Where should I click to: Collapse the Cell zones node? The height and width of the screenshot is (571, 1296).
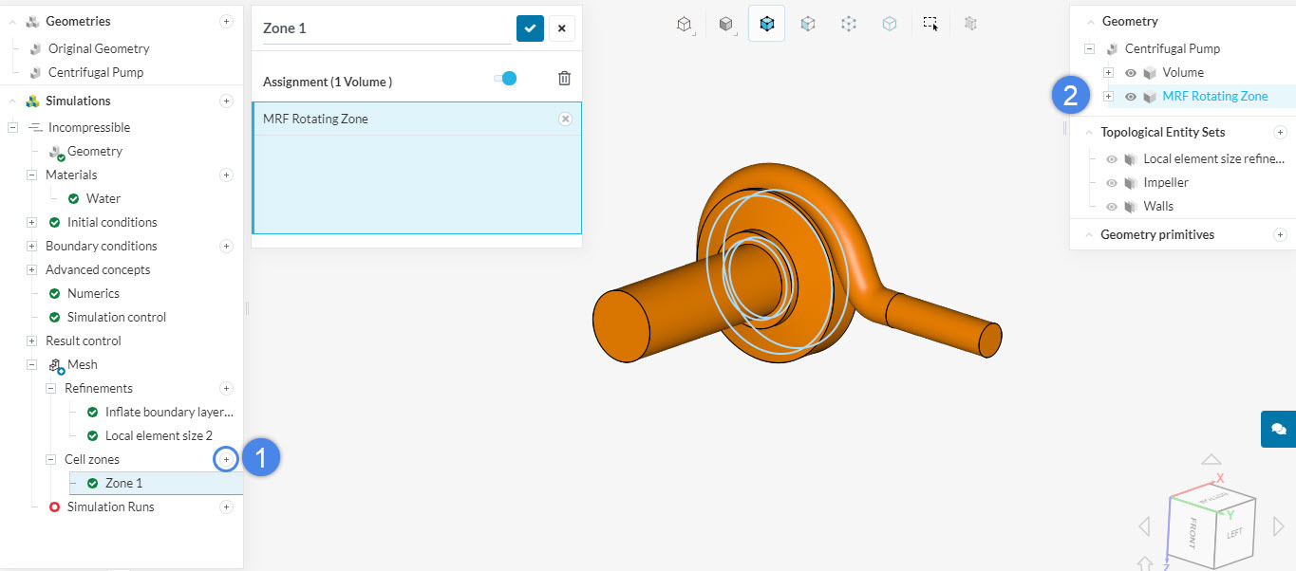(x=51, y=459)
